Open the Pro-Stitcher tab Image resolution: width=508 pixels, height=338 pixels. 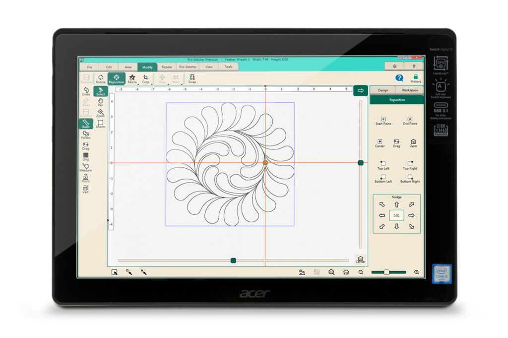click(188, 67)
